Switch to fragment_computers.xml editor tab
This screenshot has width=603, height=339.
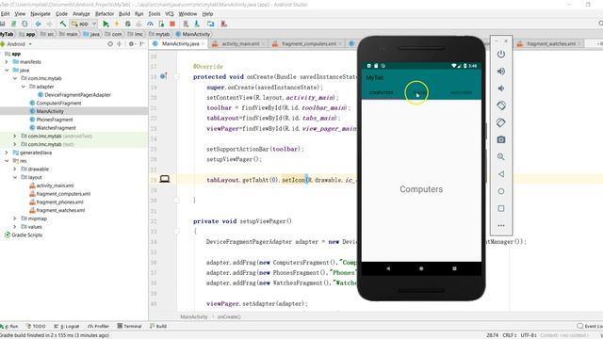tap(307, 44)
